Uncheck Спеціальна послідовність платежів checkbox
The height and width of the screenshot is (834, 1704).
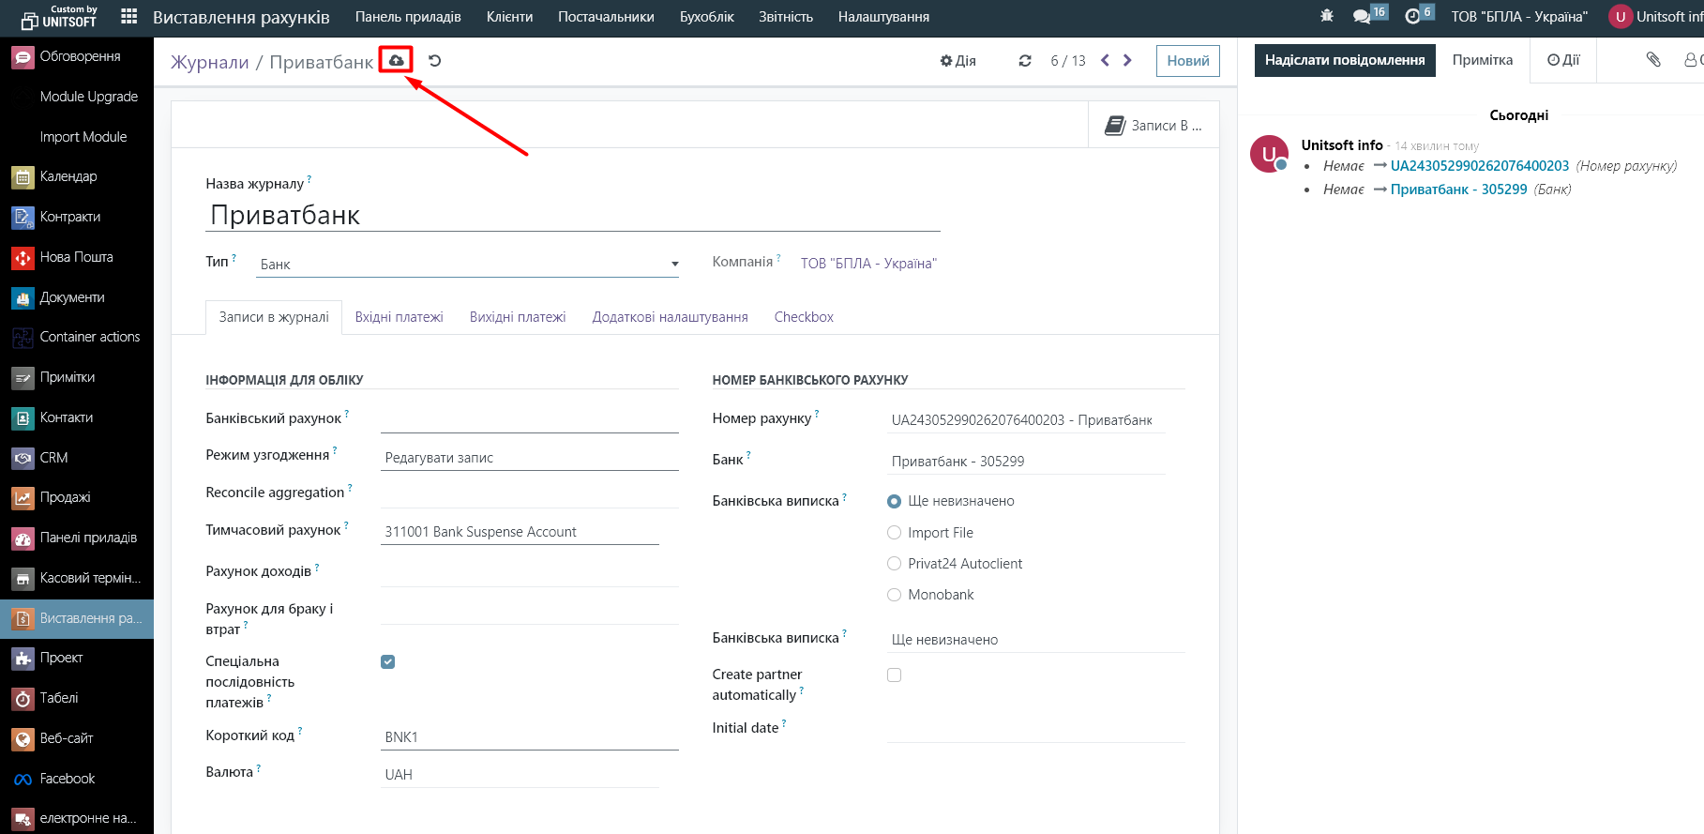pyautogui.click(x=387, y=662)
